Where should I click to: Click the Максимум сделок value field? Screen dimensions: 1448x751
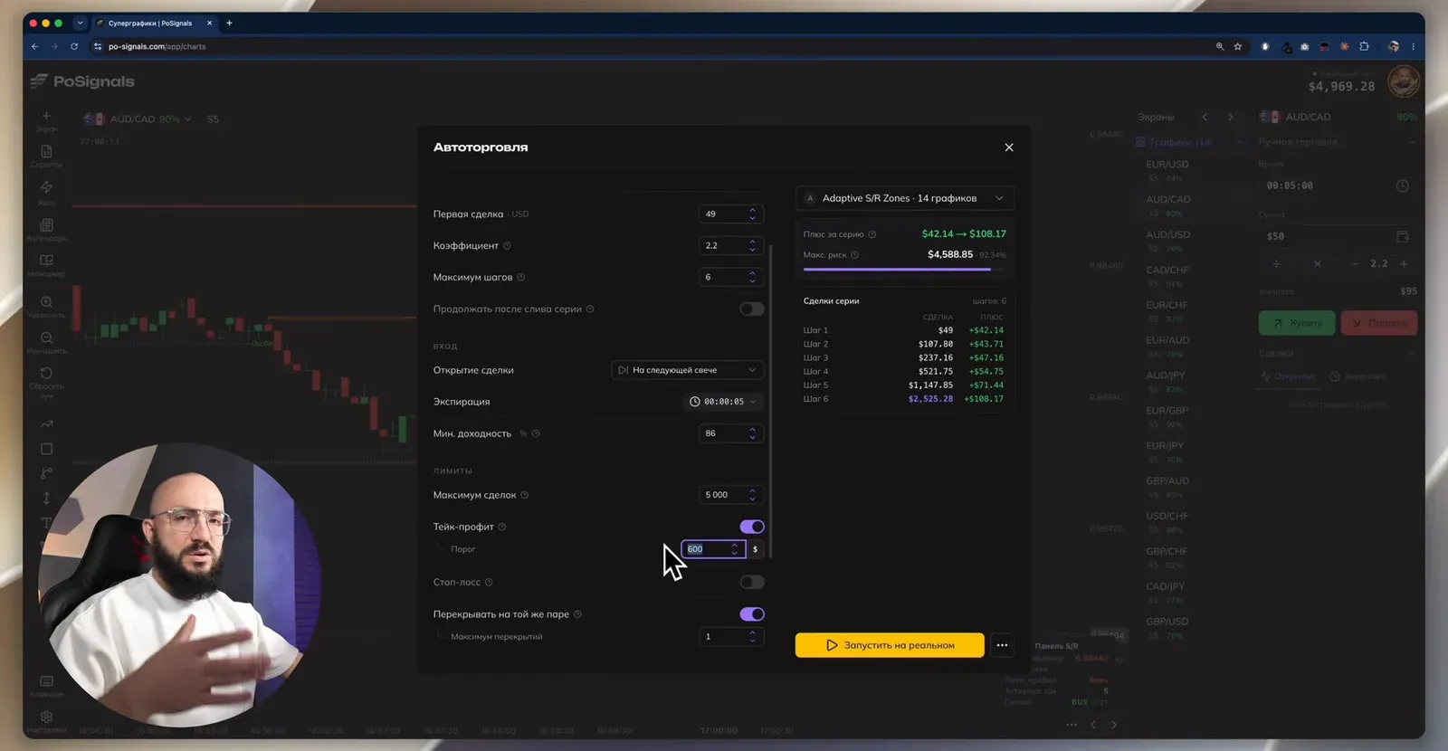(731, 495)
